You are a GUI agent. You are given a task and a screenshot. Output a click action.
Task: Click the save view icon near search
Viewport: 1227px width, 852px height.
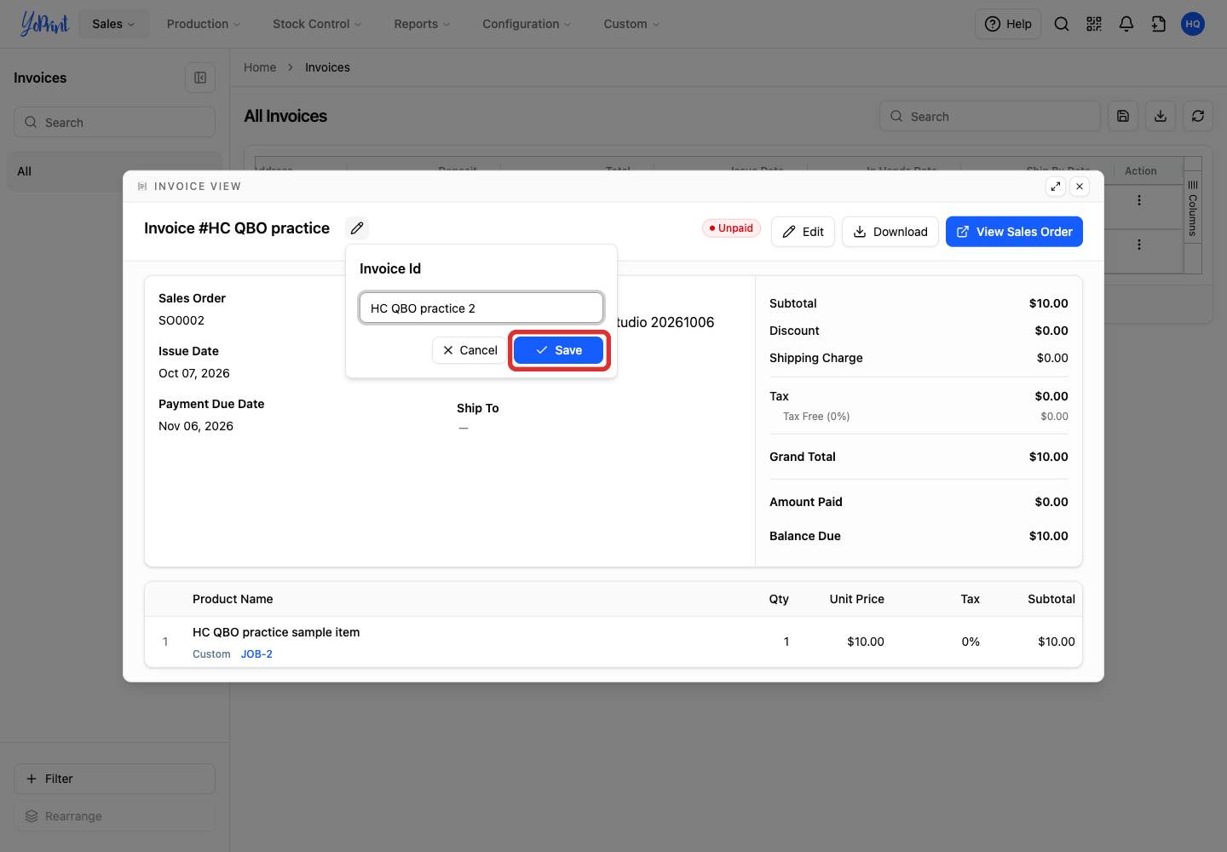tap(1123, 116)
